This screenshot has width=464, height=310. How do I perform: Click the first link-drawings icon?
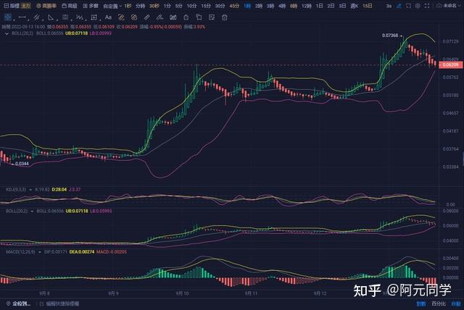pos(121,17)
